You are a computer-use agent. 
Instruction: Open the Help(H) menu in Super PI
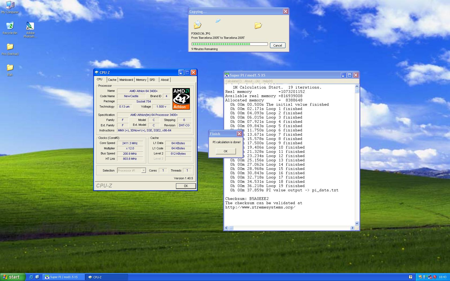[268, 81]
